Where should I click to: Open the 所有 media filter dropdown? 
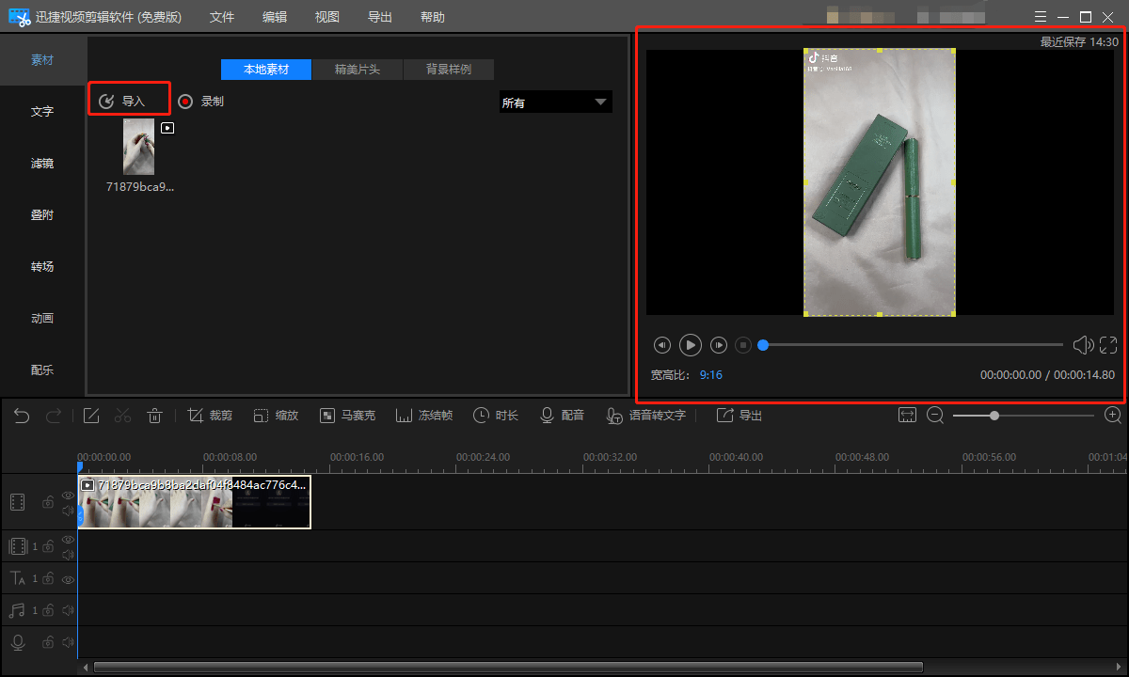(x=555, y=102)
